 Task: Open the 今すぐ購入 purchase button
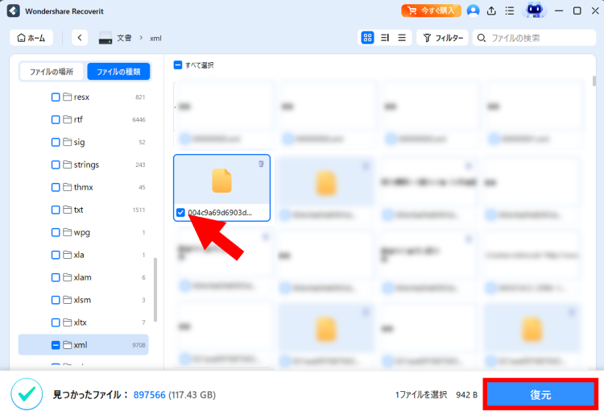[x=431, y=10]
